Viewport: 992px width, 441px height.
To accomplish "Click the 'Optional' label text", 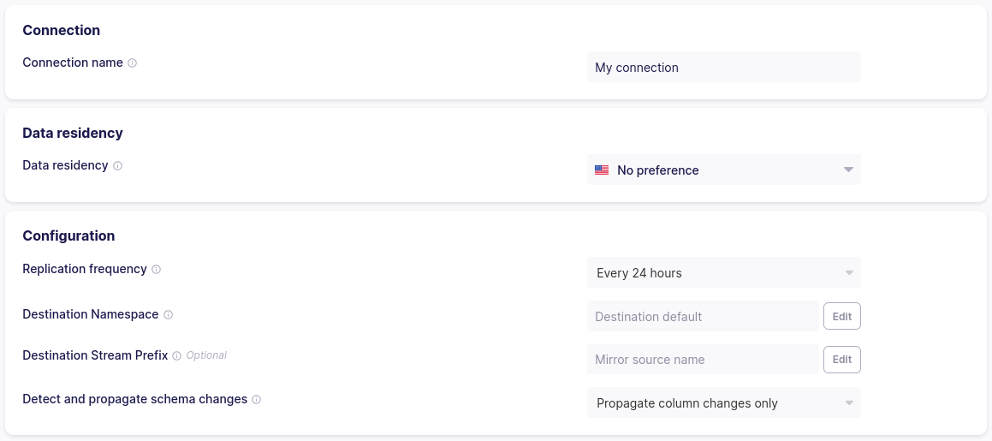I will 206,355.
